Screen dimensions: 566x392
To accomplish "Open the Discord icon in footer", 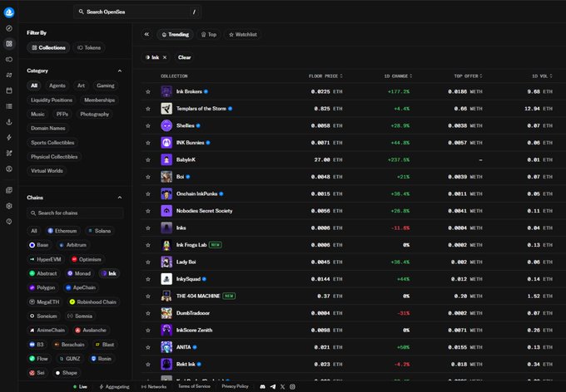I will (263, 386).
